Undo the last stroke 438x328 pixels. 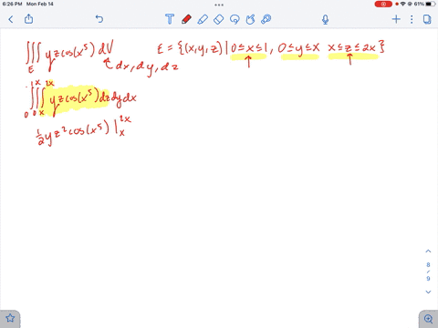pos(99,19)
